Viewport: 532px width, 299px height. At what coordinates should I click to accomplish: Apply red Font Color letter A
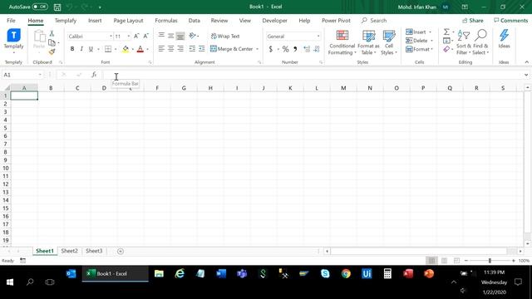[x=140, y=49]
